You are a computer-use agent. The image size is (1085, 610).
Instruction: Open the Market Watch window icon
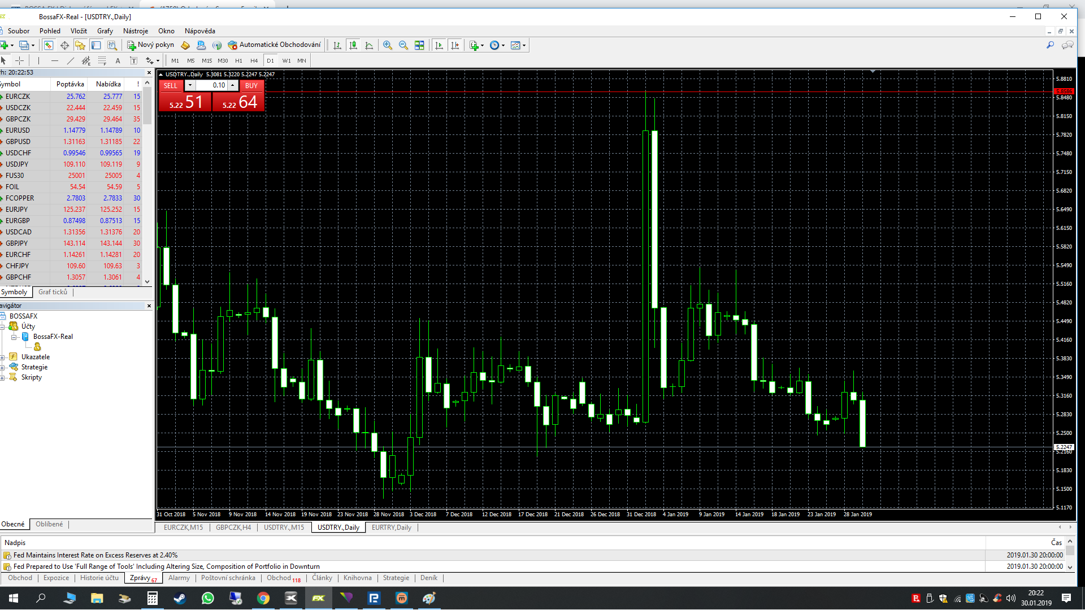(x=49, y=45)
